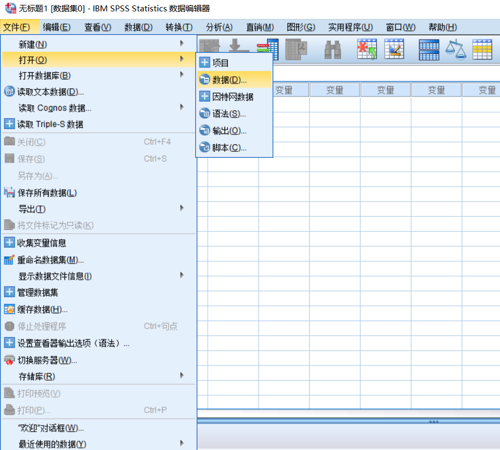The image size is (500, 450).
Task: Select 收集变量信息 menu entry
Action: (99, 243)
